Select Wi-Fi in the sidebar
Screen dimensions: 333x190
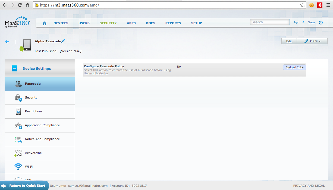point(40,167)
